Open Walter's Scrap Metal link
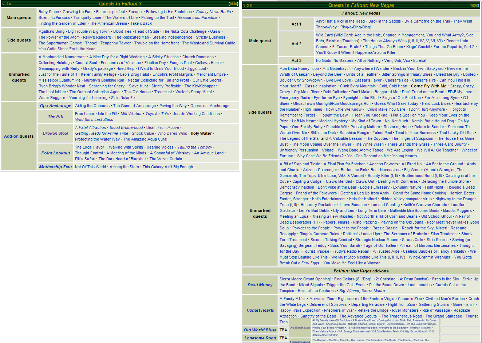 point(194,92)
